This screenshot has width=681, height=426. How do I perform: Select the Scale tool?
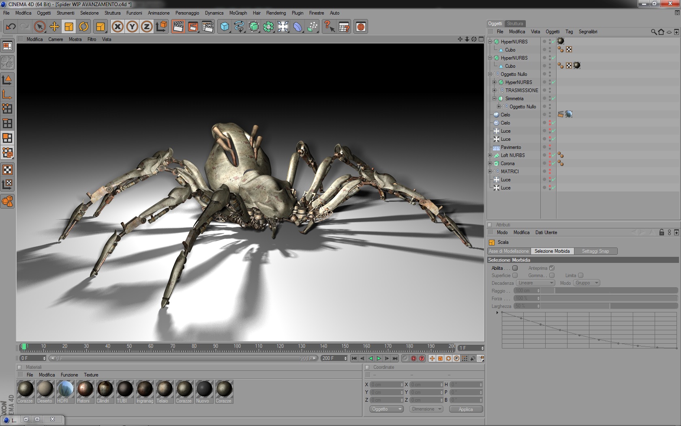pyautogui.click(x=69, y=27)
